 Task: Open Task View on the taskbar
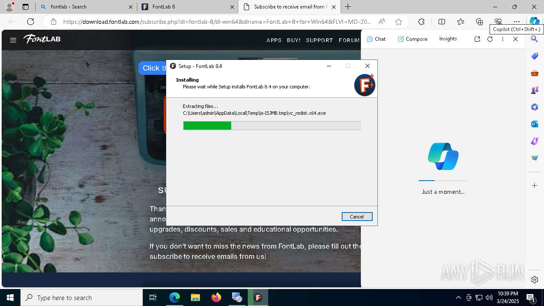153,297
